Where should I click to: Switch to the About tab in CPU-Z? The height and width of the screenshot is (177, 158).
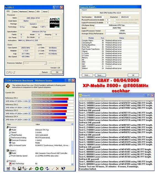(x=45, y=12)
